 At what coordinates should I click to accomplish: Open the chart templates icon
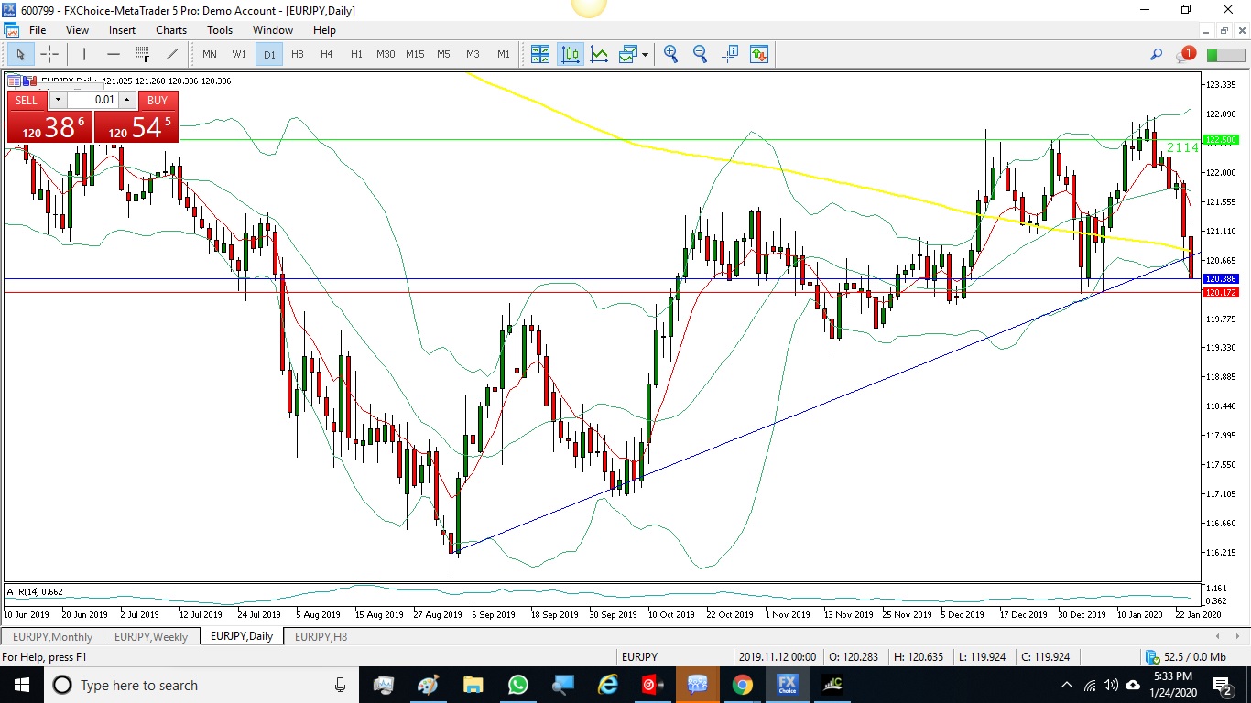pos(627,54)
